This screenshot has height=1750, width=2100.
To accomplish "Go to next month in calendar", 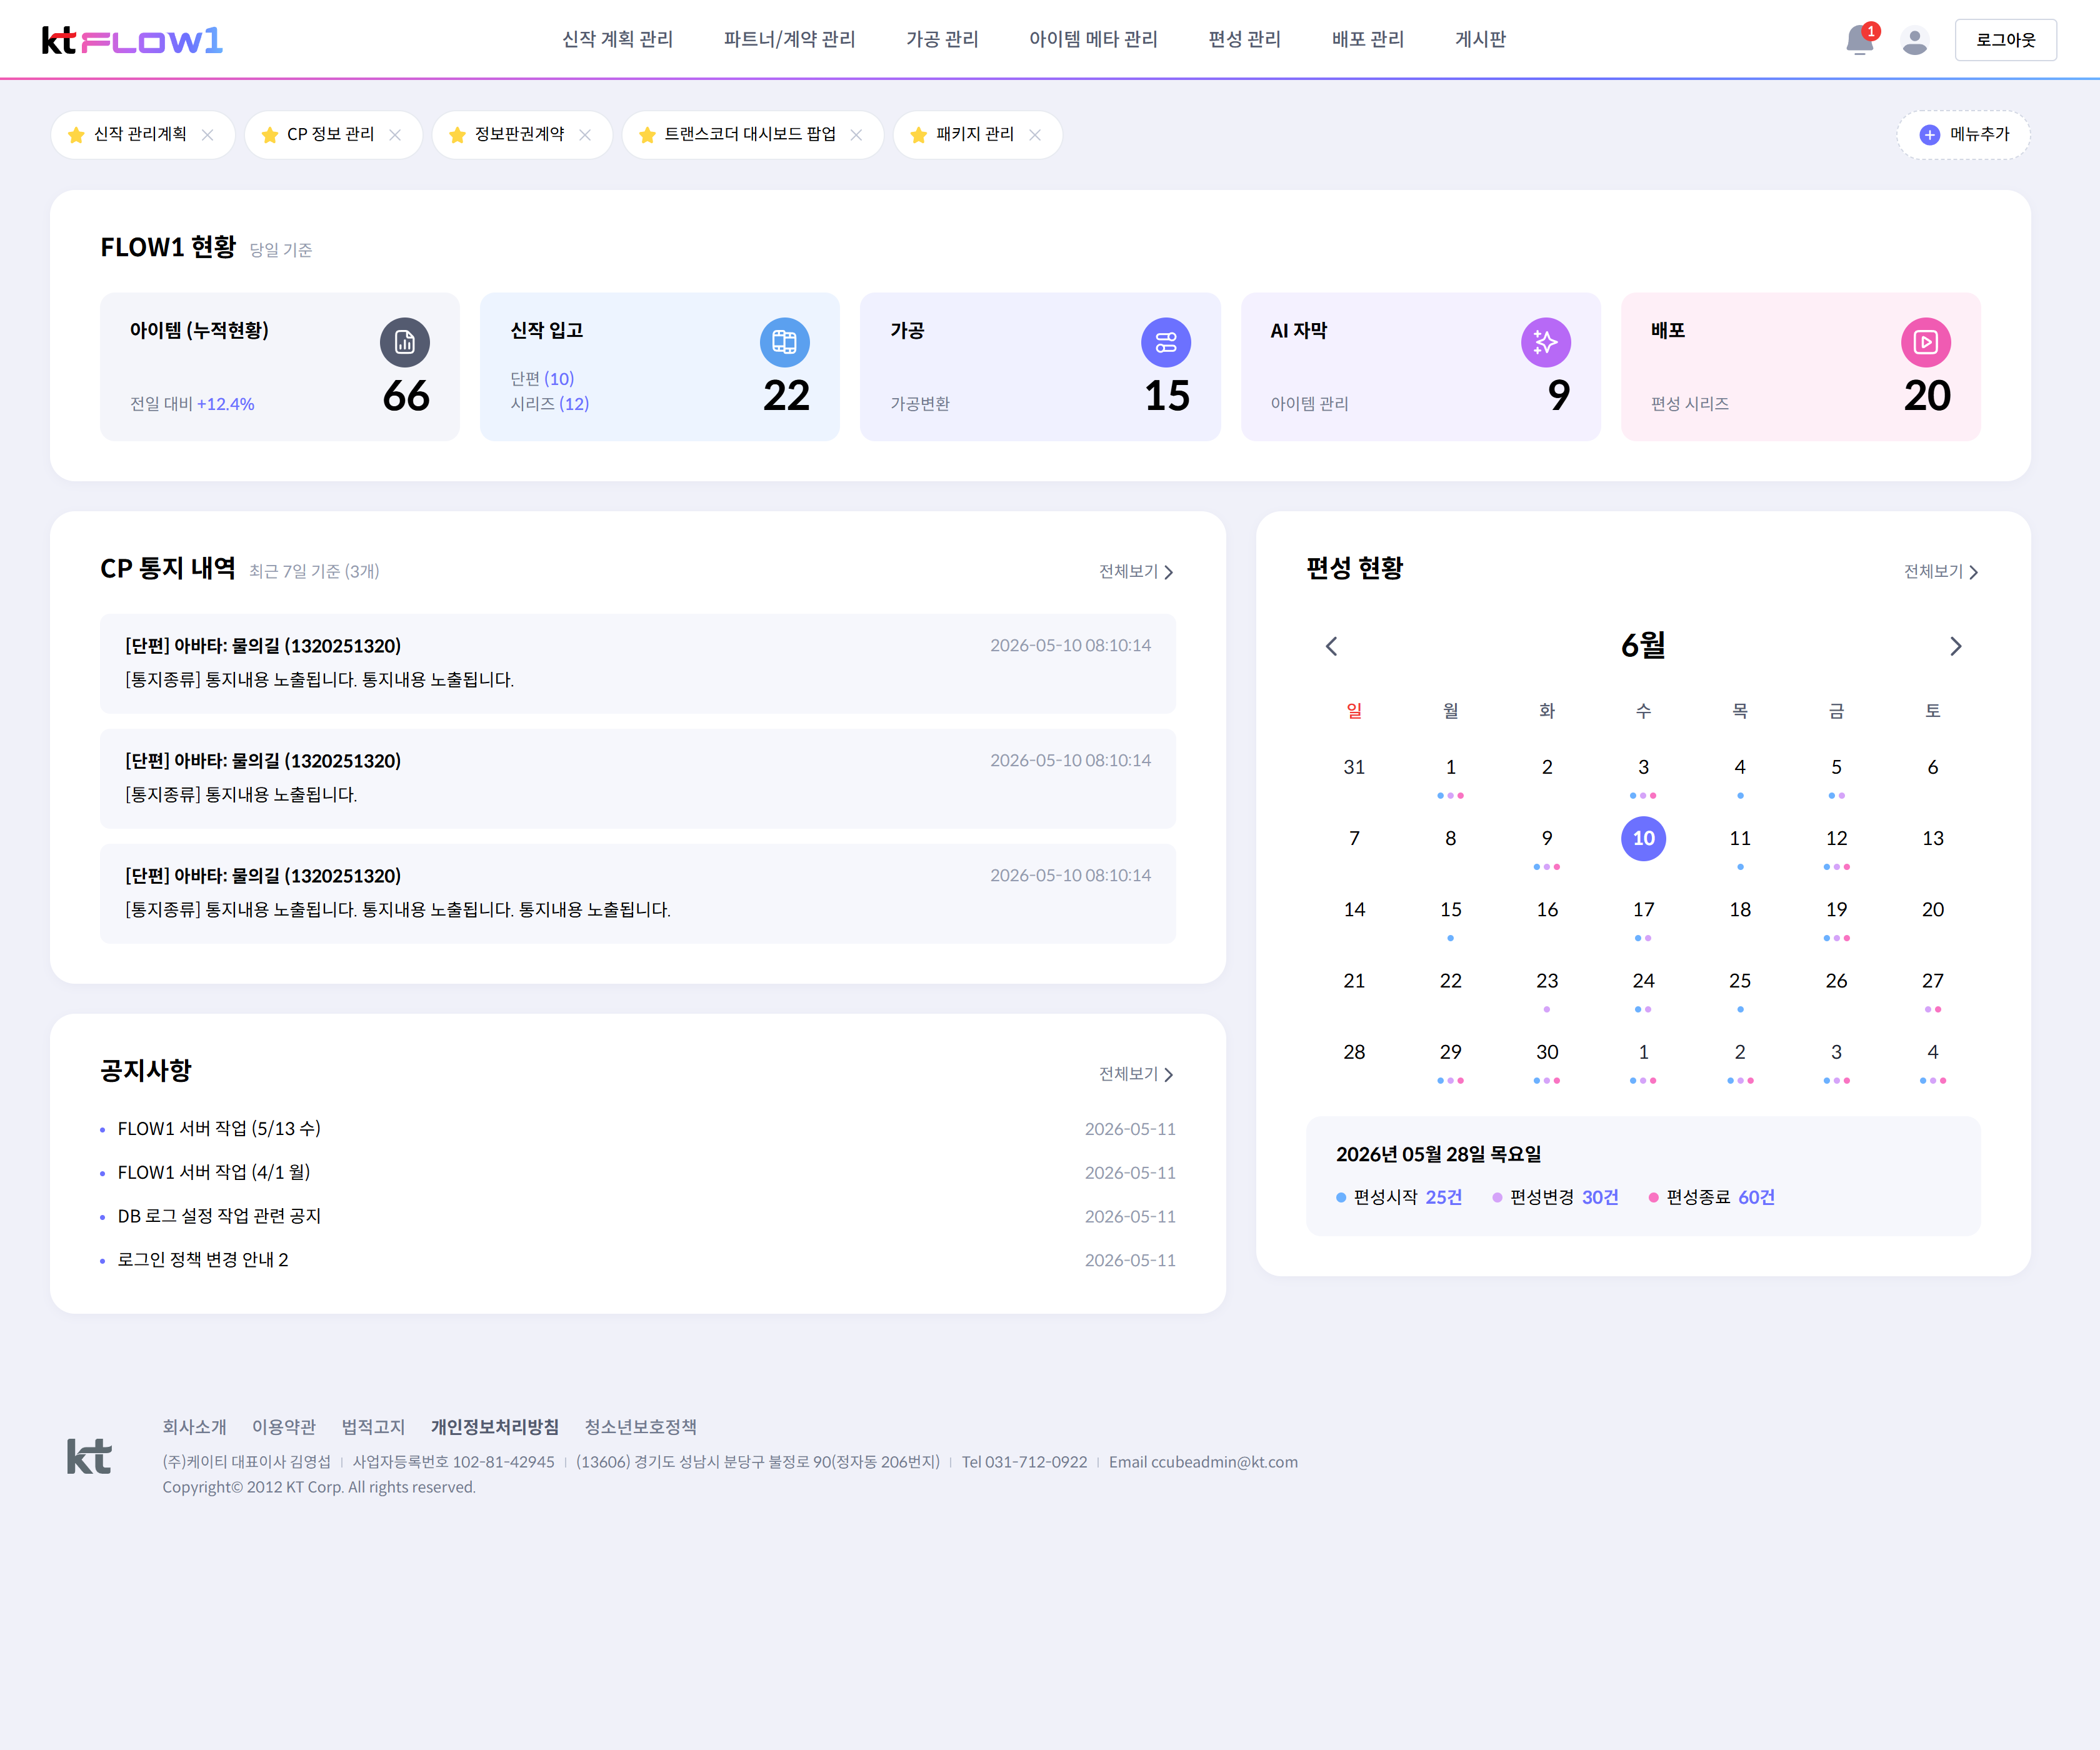I will tap(1956, 646).
